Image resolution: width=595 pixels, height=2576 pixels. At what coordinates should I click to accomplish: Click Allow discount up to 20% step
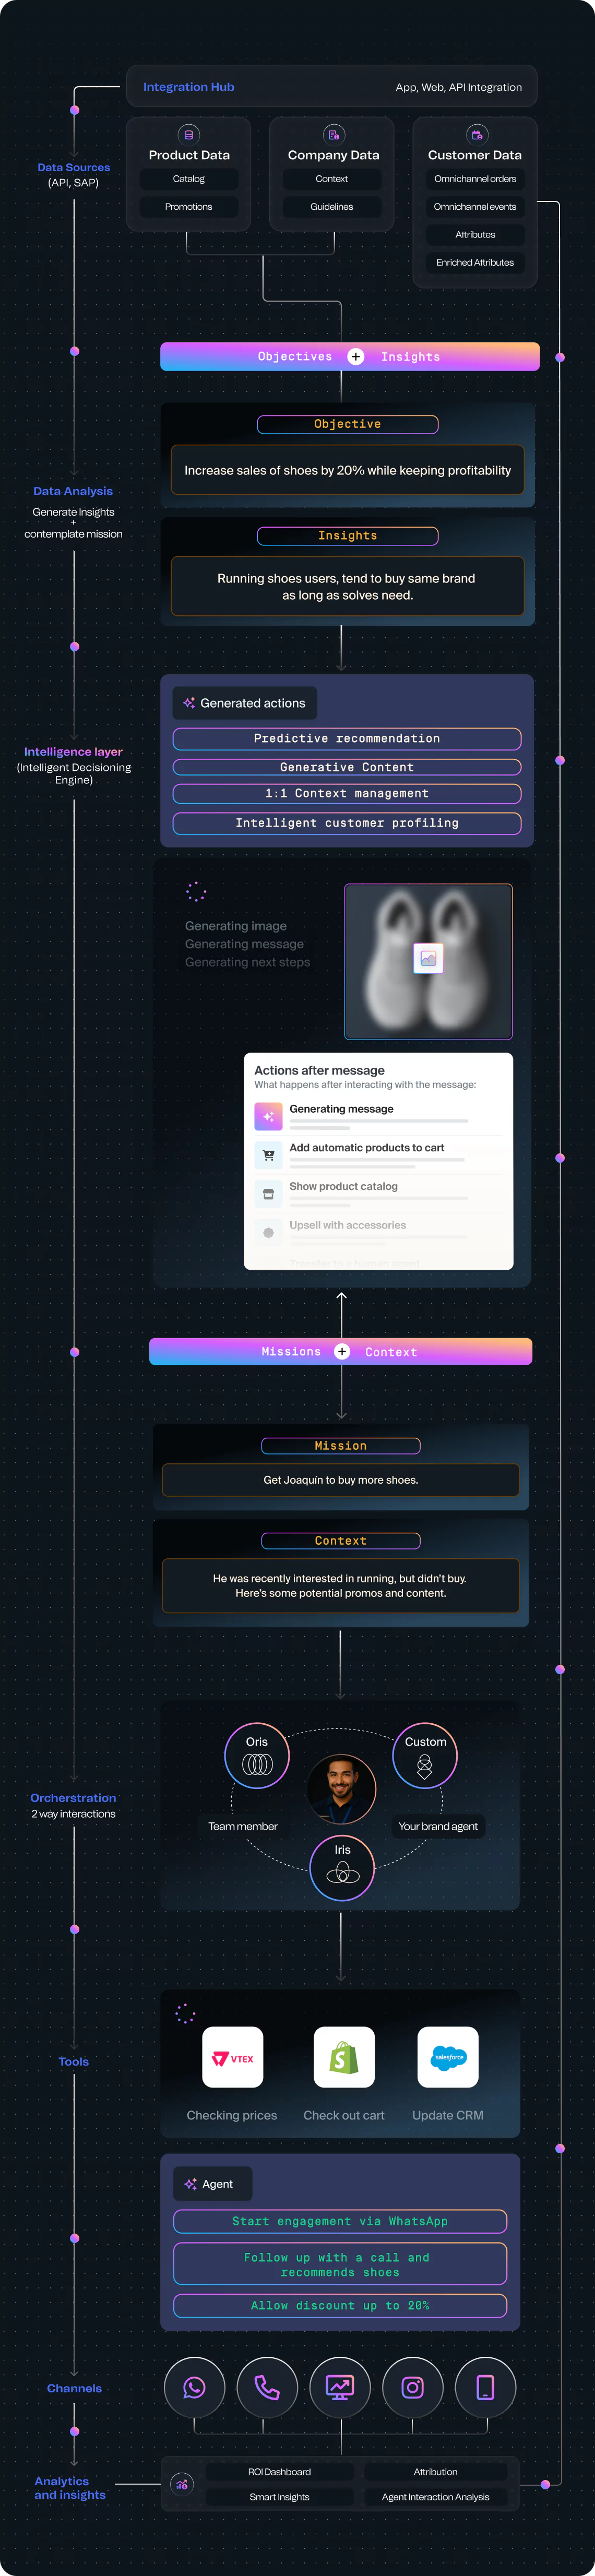tap(340, 2305)
